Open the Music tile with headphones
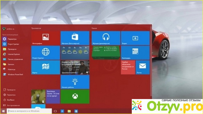This screenshot has height=114, width=203. (106, 38)
